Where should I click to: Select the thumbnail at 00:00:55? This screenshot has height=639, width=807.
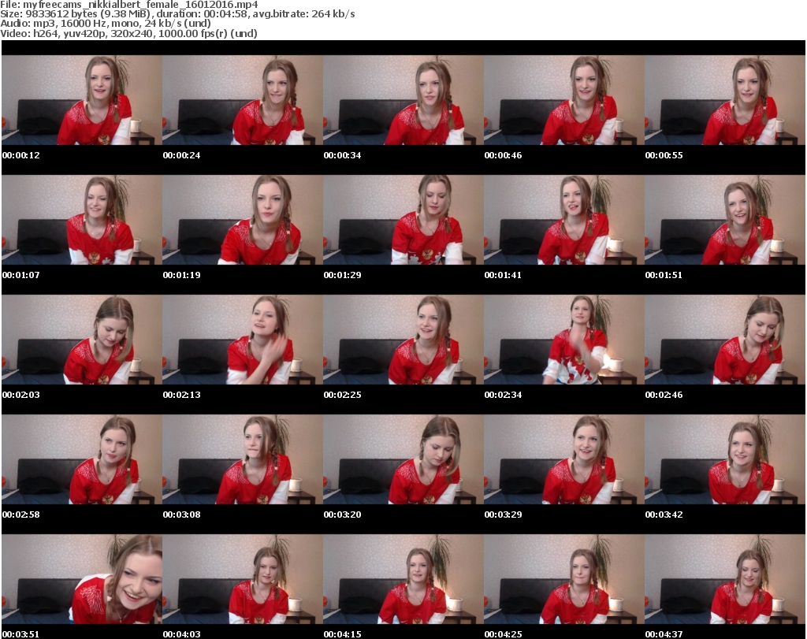tap(725, 100)
